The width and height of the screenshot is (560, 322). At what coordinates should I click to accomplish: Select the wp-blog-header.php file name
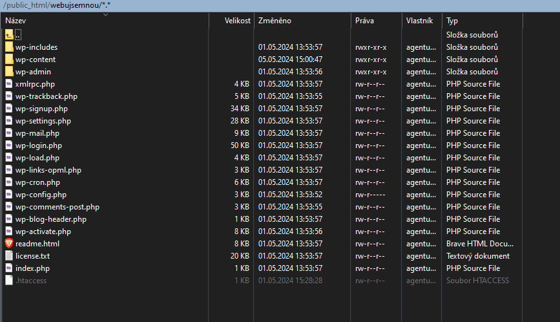51,219
